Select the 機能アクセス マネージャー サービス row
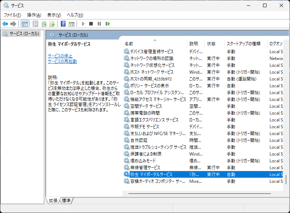 [203, 99]
